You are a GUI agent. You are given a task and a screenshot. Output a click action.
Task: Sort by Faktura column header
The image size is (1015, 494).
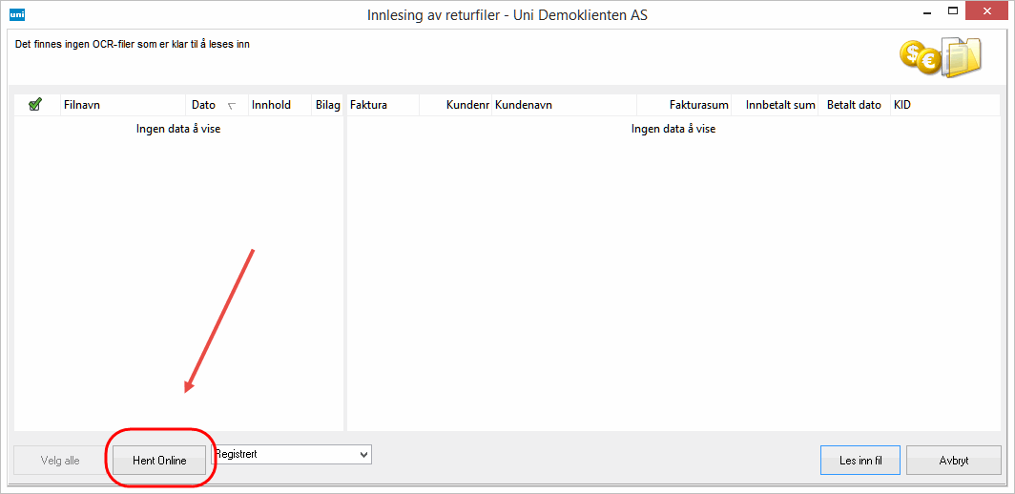[x=382, y=105]
